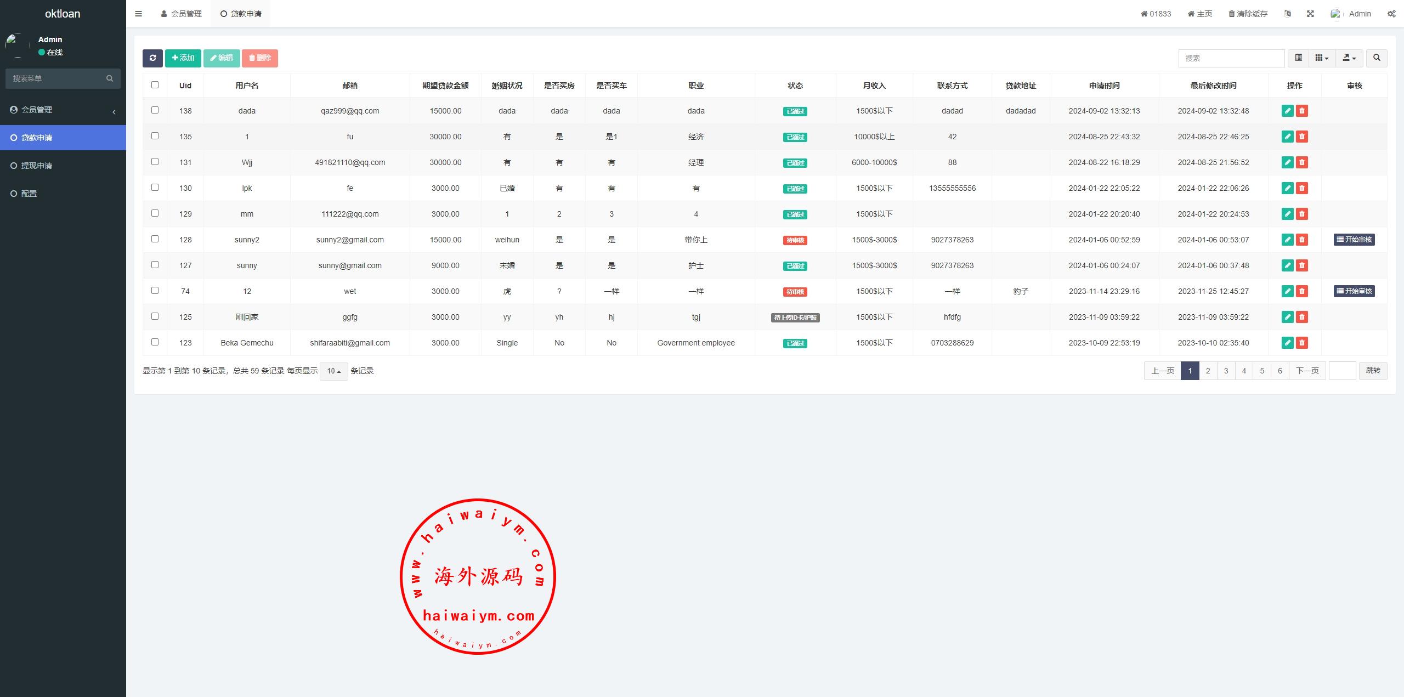Viewport: 1404px width, 697px height.
Task: Check the checkbox for Uid 138
Action: coord(155,110)
